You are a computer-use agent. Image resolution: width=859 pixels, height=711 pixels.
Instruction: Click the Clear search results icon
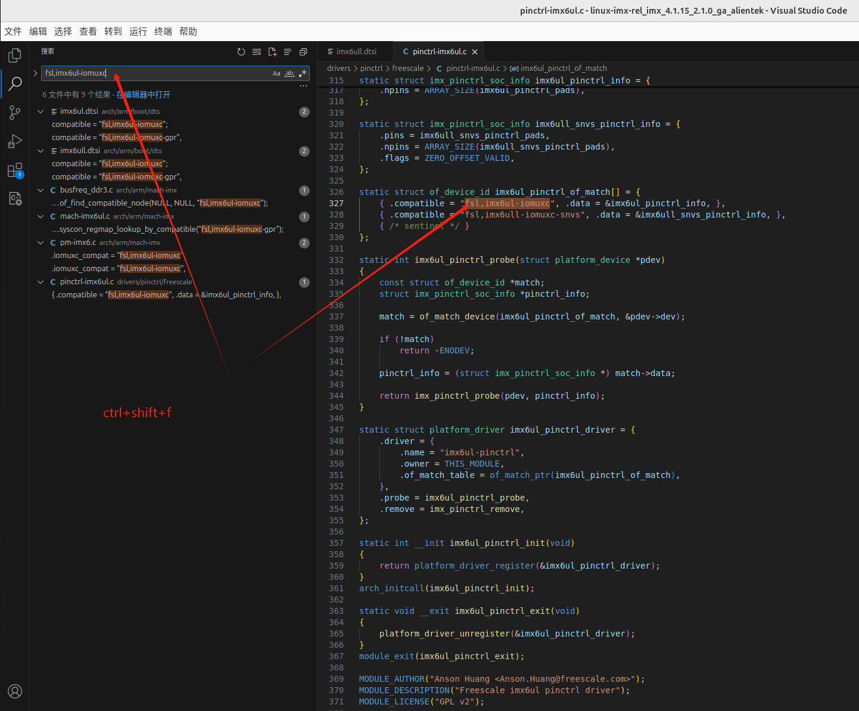coord(257,52)
